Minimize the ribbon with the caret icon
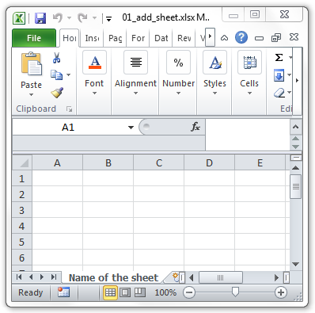Screen dimensions: 315x313 224,38
